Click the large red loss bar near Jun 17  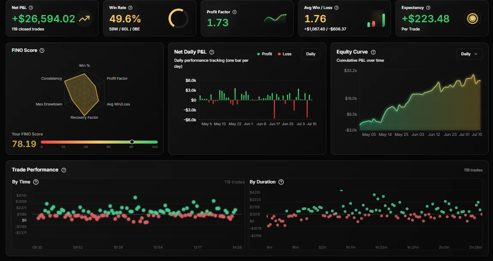click(x=274, y=109)
